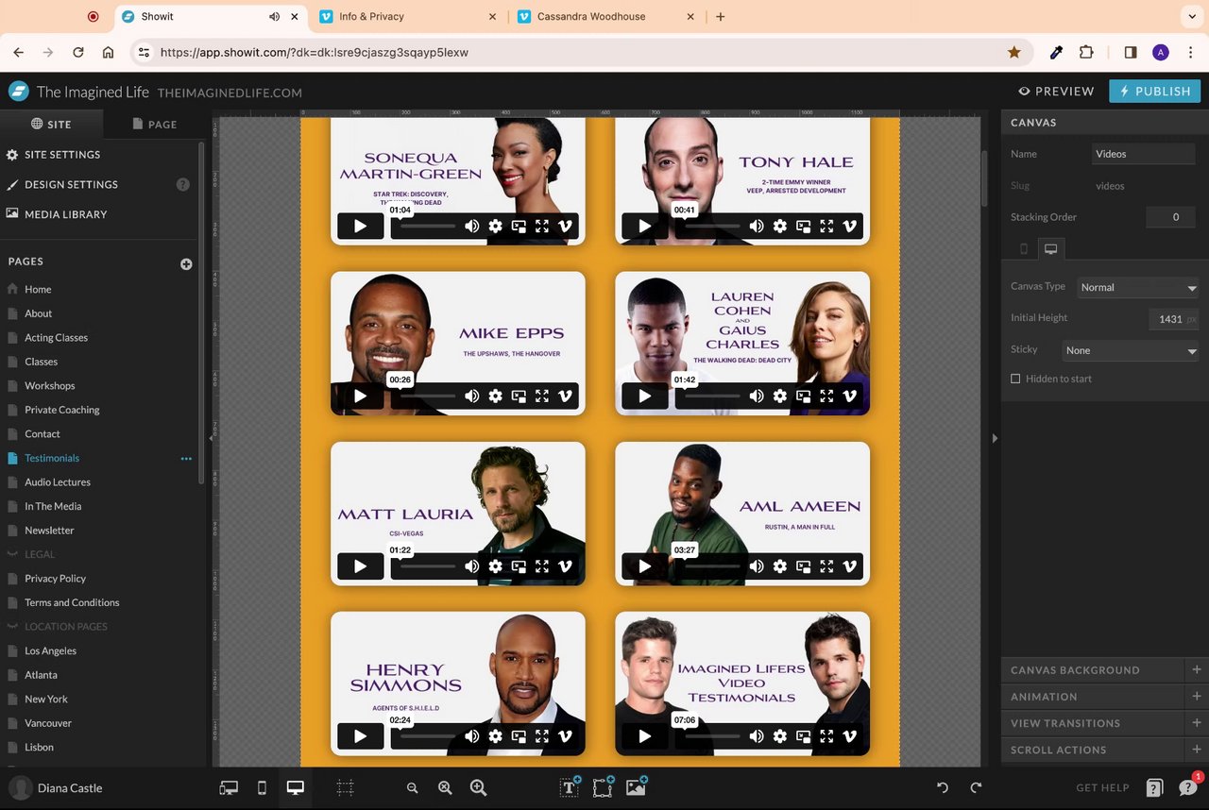Open the Media Library

tap(66, 215)
